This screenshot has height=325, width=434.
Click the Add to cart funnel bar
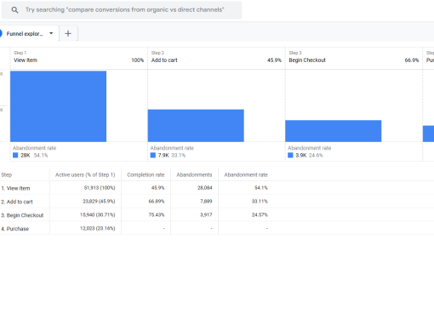tap(196, 126)
